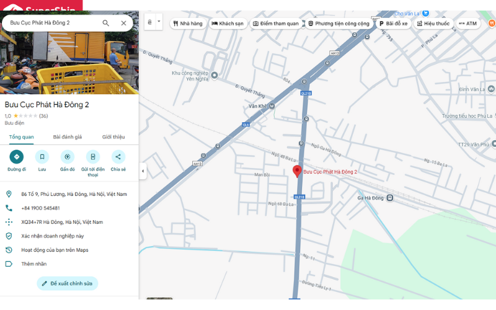Click Văn Khê metro station icon
Screen dimensions: 496x310
(272, 106)
